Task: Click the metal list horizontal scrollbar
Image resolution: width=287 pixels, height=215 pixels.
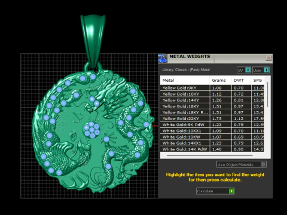Action: 210,155
